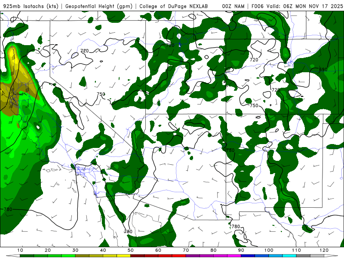The width and height of the screenshot is (344, 258).
Task: Click the '40' value on the color scale
Action: 103,250
